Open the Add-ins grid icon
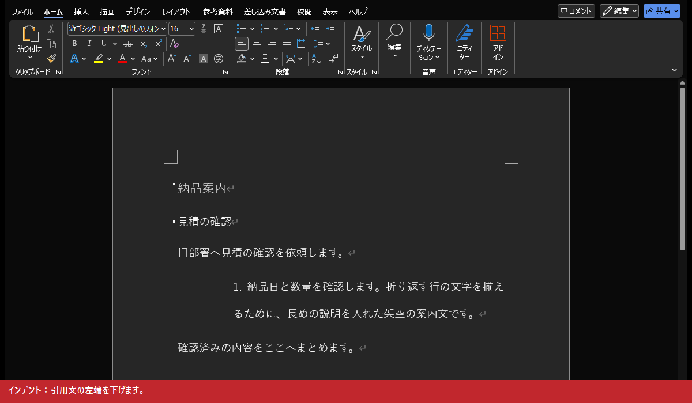The image size is (692, 403). click(x=498, y=33)
